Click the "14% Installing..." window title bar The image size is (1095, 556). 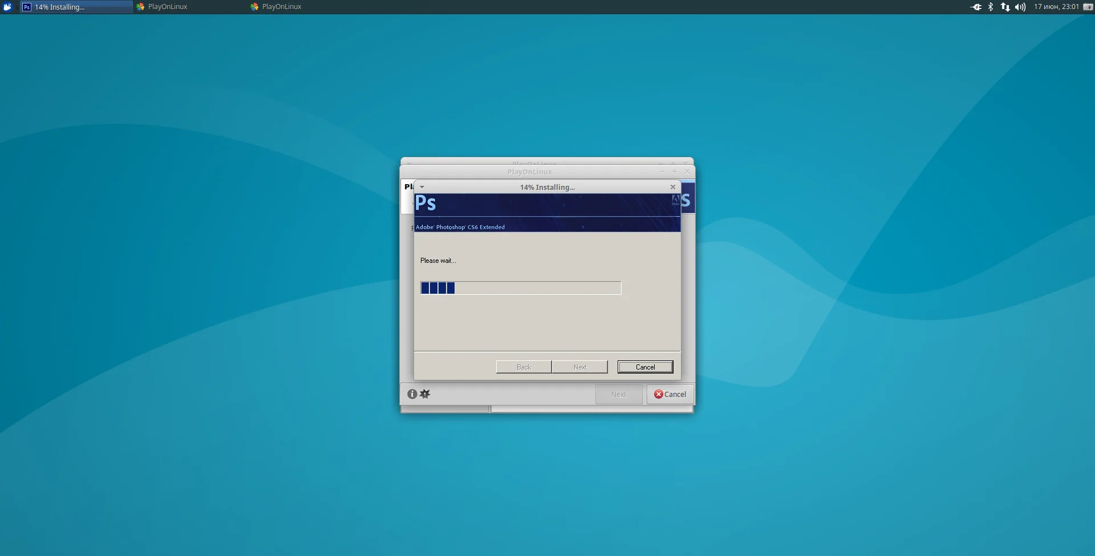(x=547, y=187)
